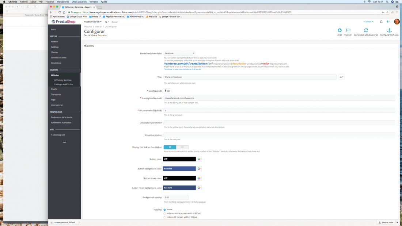Open the Traducir flag icon
402x226 pixels.
coord(348,30)
